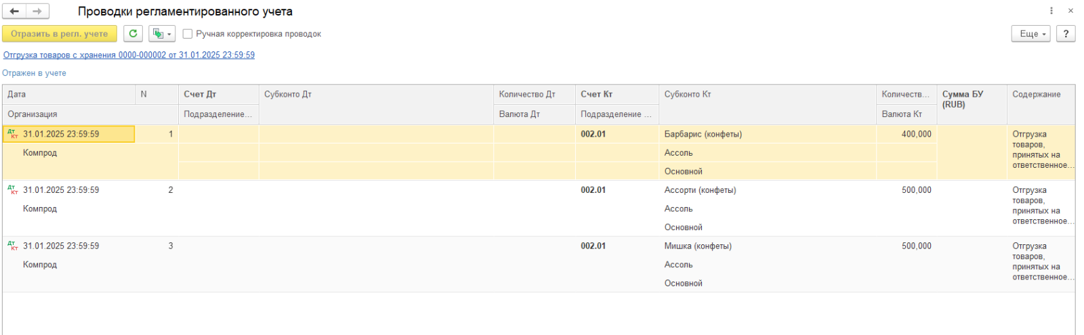The height and width of the screenshot is (335, 1084).
Task: Click the Дт/Кт icon in row 2
Action: [x=13, y=190]
